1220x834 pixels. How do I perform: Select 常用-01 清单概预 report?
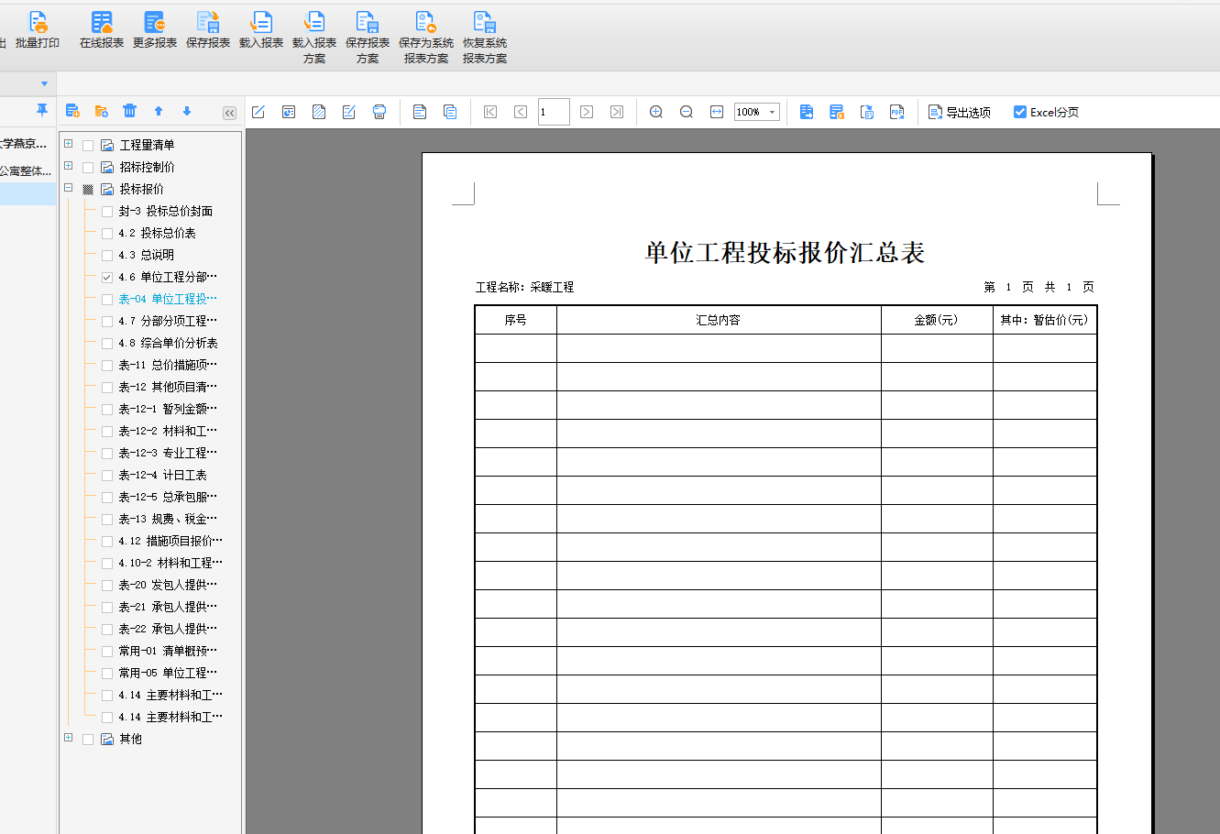[168, 651]
